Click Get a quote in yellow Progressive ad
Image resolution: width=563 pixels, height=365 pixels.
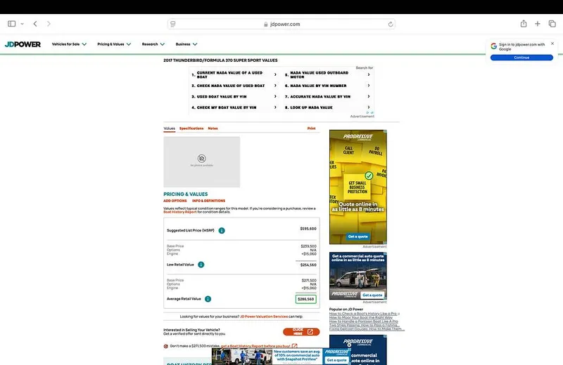click(358, 237)
